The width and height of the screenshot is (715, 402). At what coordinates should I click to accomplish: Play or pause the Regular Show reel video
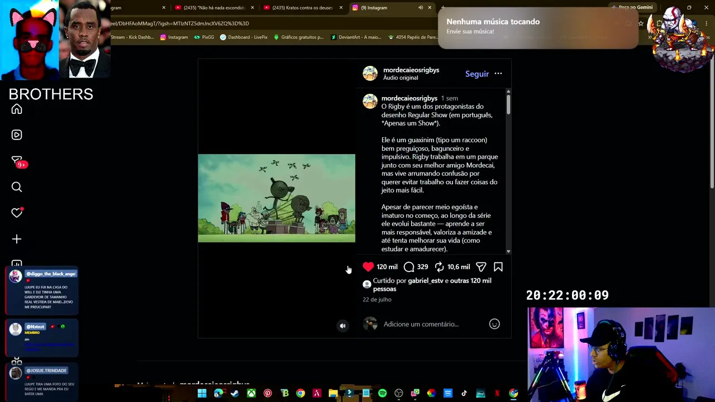277,198
